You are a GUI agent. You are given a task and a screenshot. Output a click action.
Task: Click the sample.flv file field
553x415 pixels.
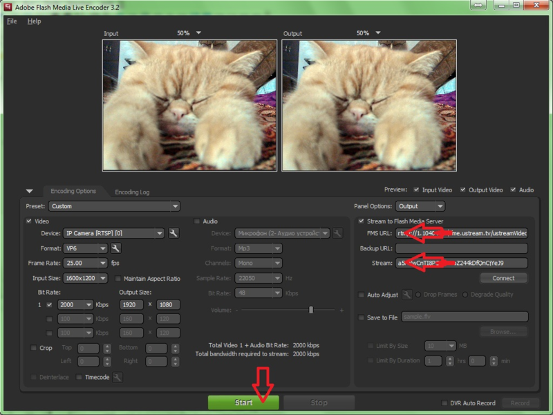click(465, 317)
